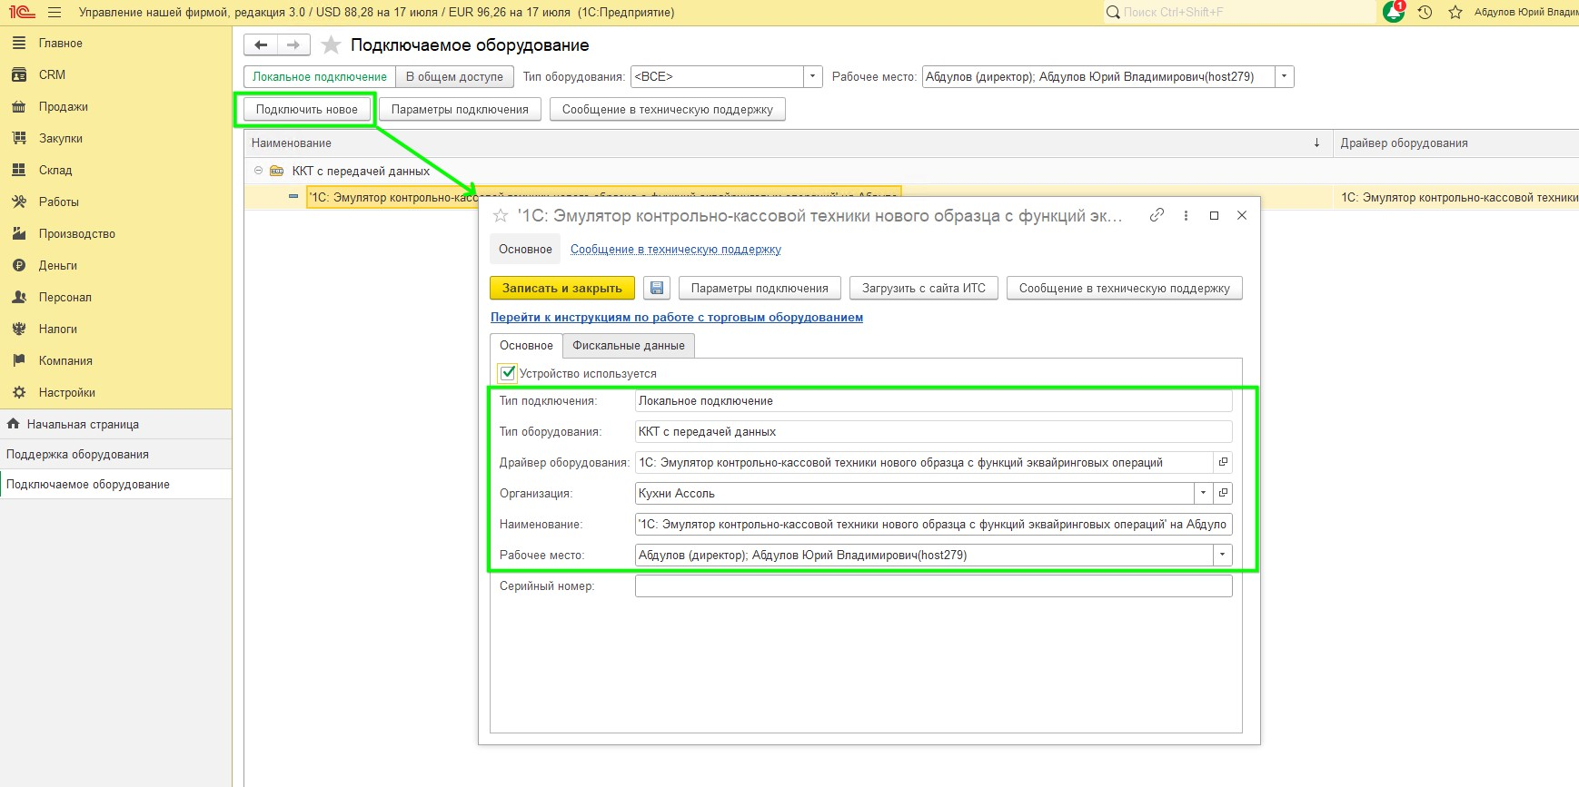Select Основное tab above the form fields

click(526, 346)
